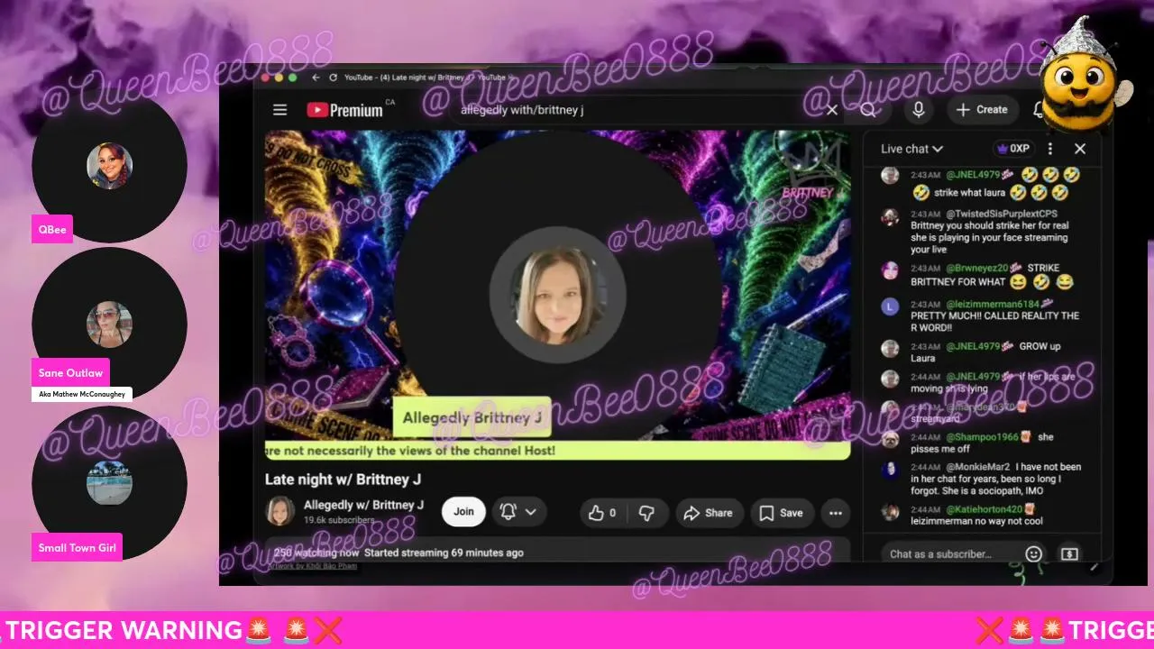Open @MonkieMar2 chat avatar

click(890, 470)
